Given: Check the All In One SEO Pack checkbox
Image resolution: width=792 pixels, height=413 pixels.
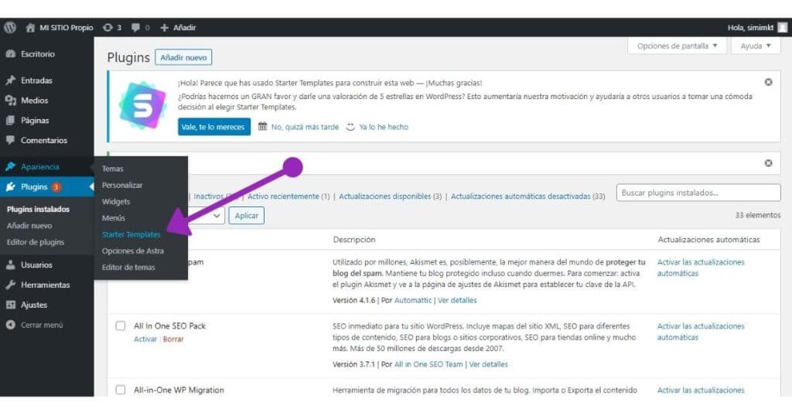Looking at the screenshot, I should coord(120,326).
